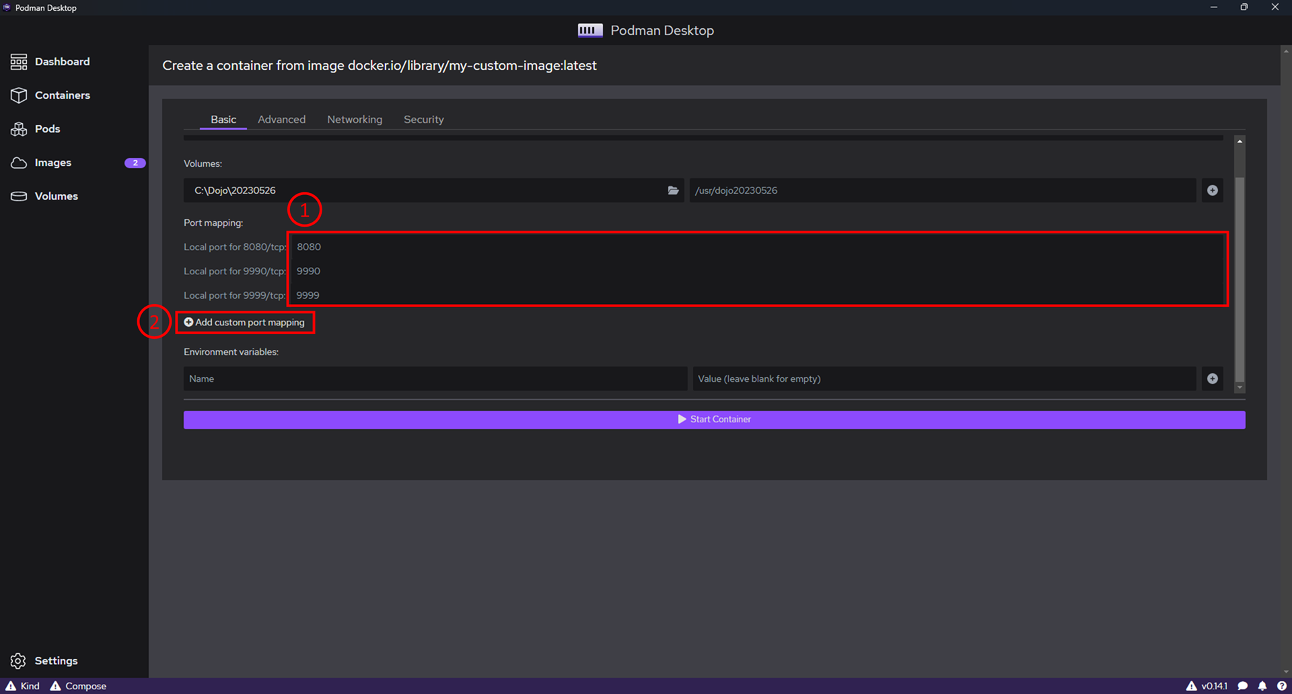The image size is (1292, 694).
Task: Restore down the Podman Desktop window
Action: tap(1244, 7)
